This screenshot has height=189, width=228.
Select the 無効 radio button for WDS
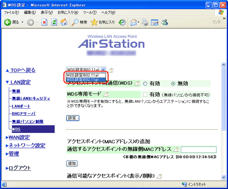coord(173,83)
